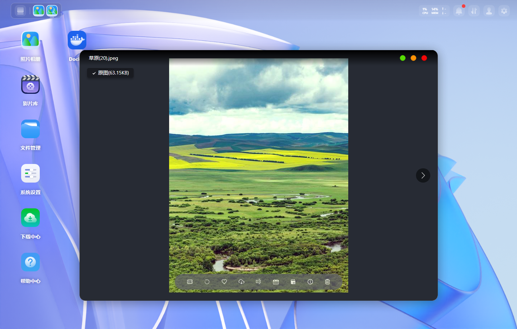The image size is (517, 329).
Task: Open the gear settings icon in top bar
Action: [x=504, y=11]
